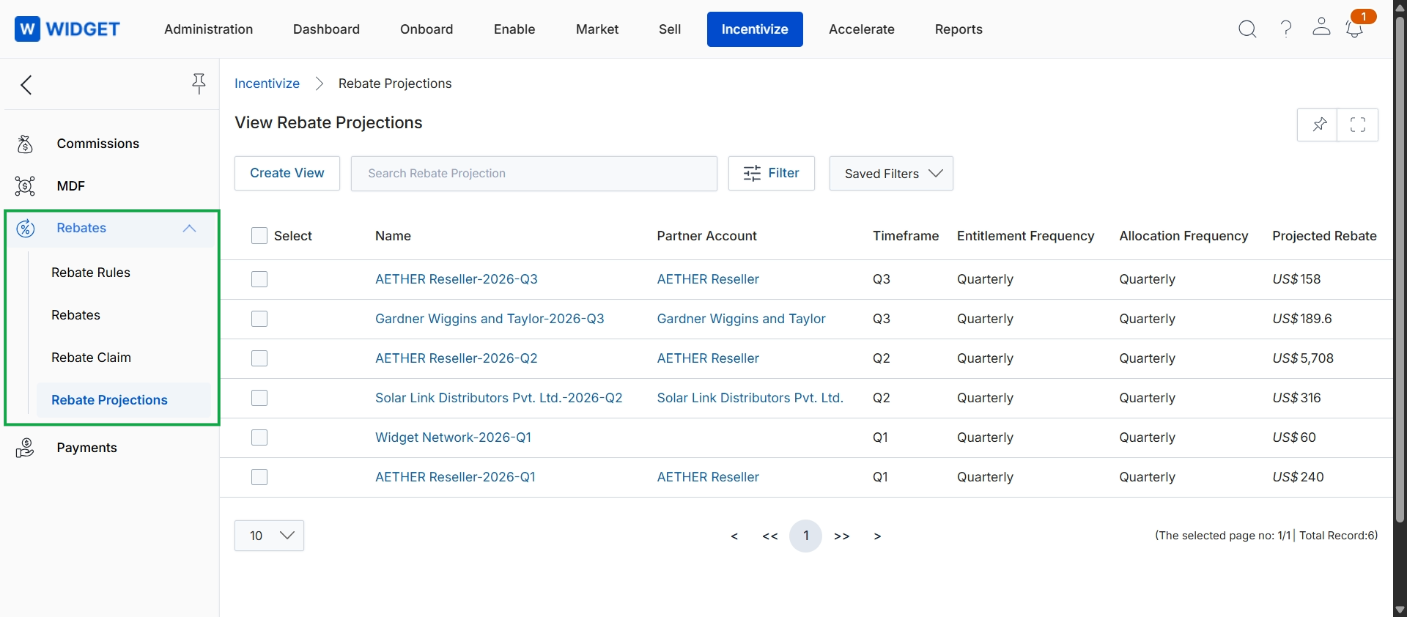Open Widget Network-2026-Q1 projection link
This screenshot has height=617, width=1407.
click(454, 437)
